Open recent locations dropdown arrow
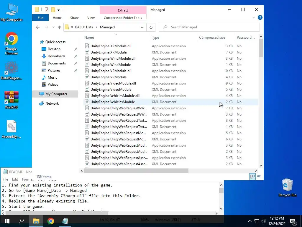Image resolution: width=302 pixels, height=227 pixels. (x=53, y=27)
